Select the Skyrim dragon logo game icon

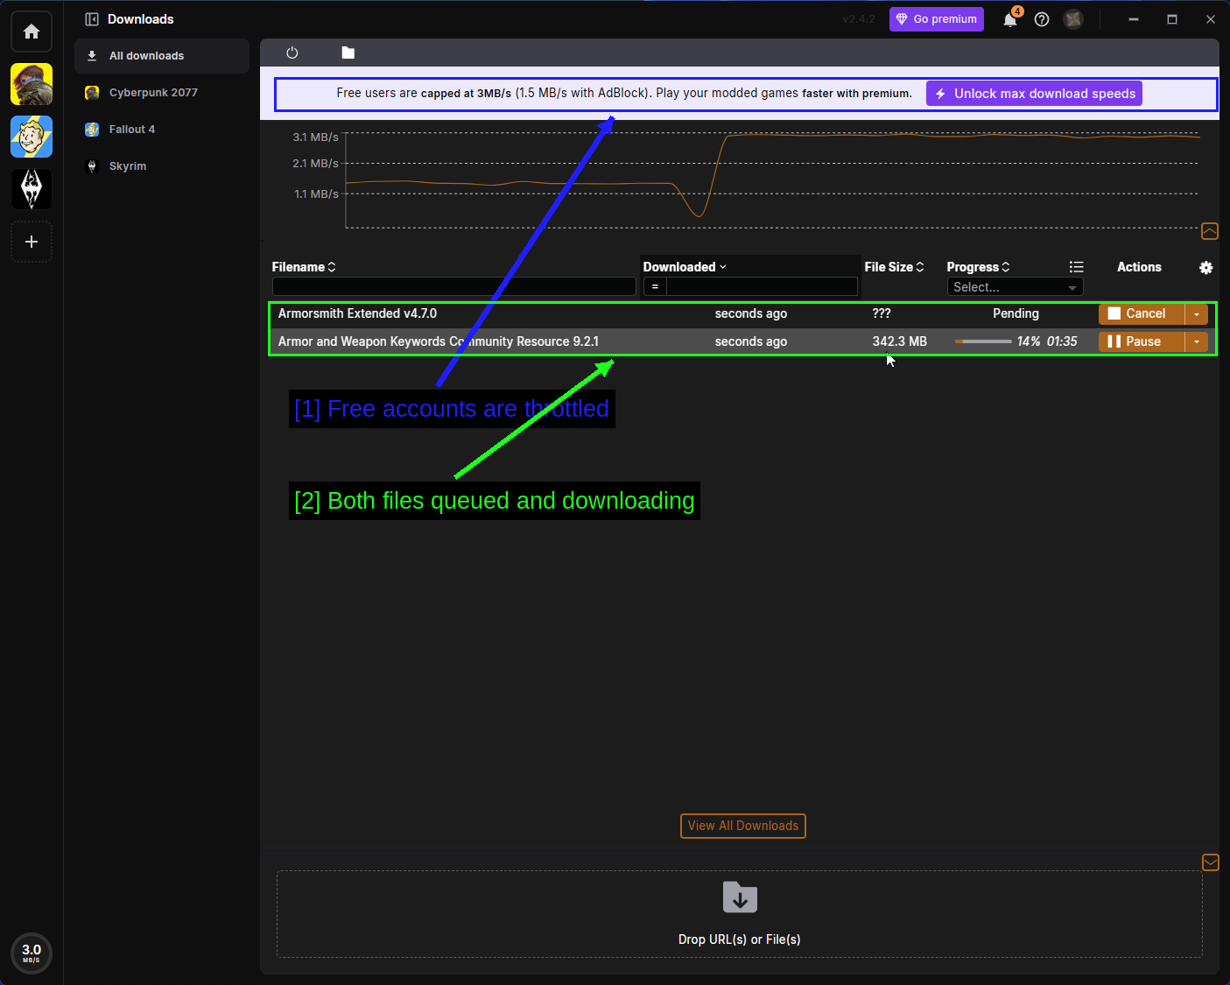(x=32, y=189)
